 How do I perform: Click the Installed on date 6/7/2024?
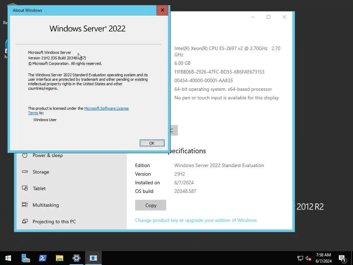pyautogui.click(x=184, y=183)
